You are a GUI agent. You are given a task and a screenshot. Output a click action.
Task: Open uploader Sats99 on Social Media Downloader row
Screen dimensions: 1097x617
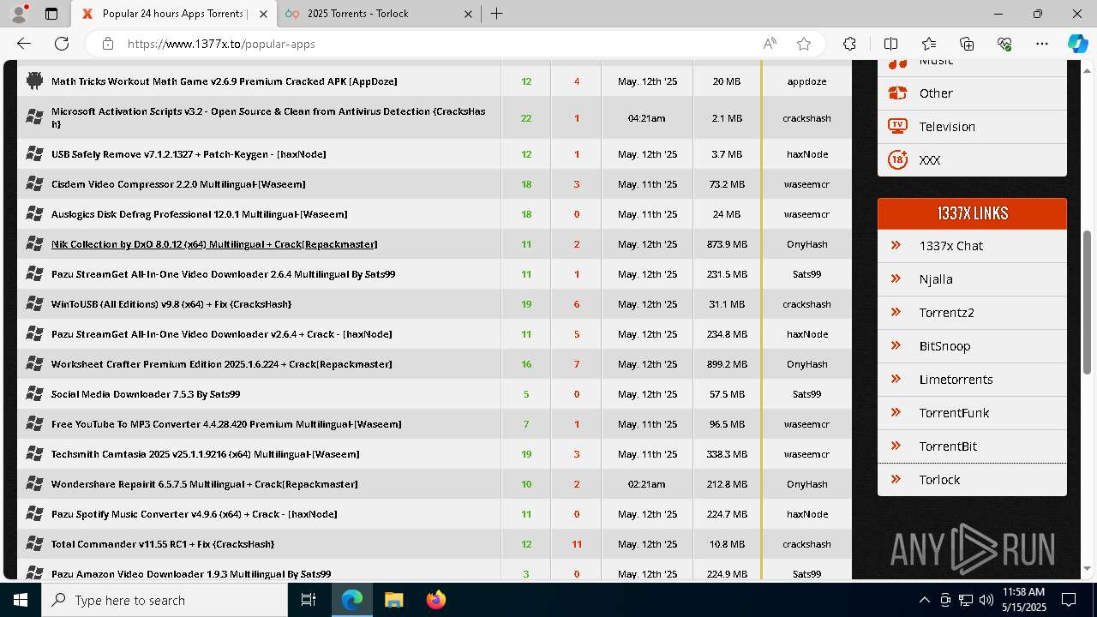click(x=806, y=394)
